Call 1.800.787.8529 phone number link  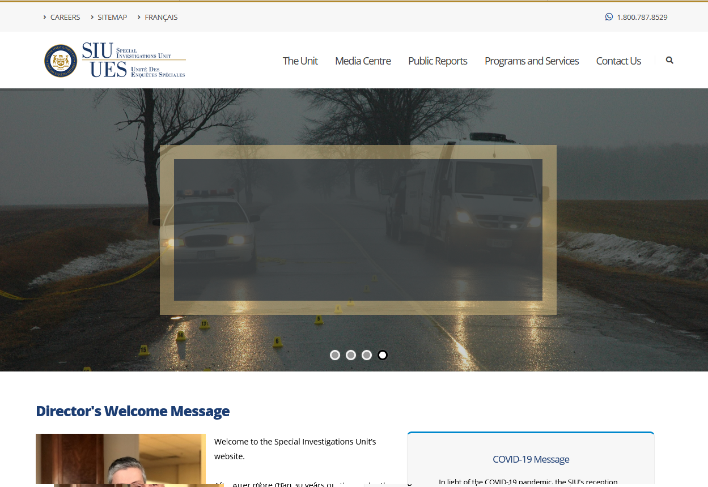(x=642, y=17)
